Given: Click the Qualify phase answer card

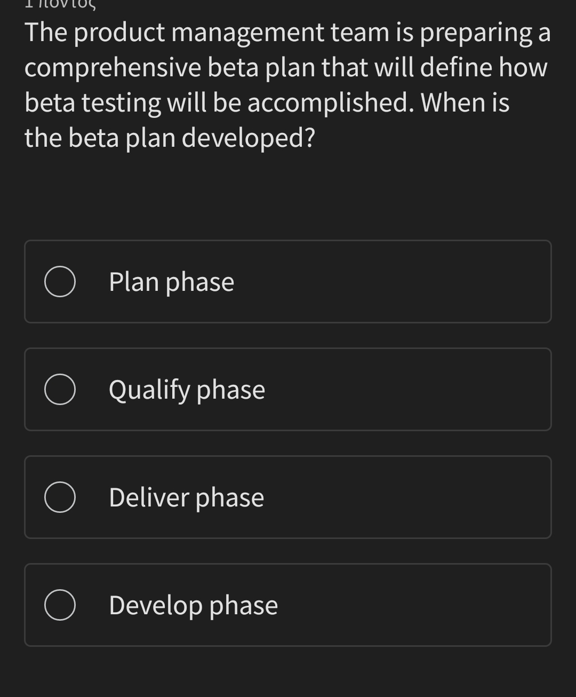Looking at the screenshot, I should pyautogui.click(x=288, y=389).
